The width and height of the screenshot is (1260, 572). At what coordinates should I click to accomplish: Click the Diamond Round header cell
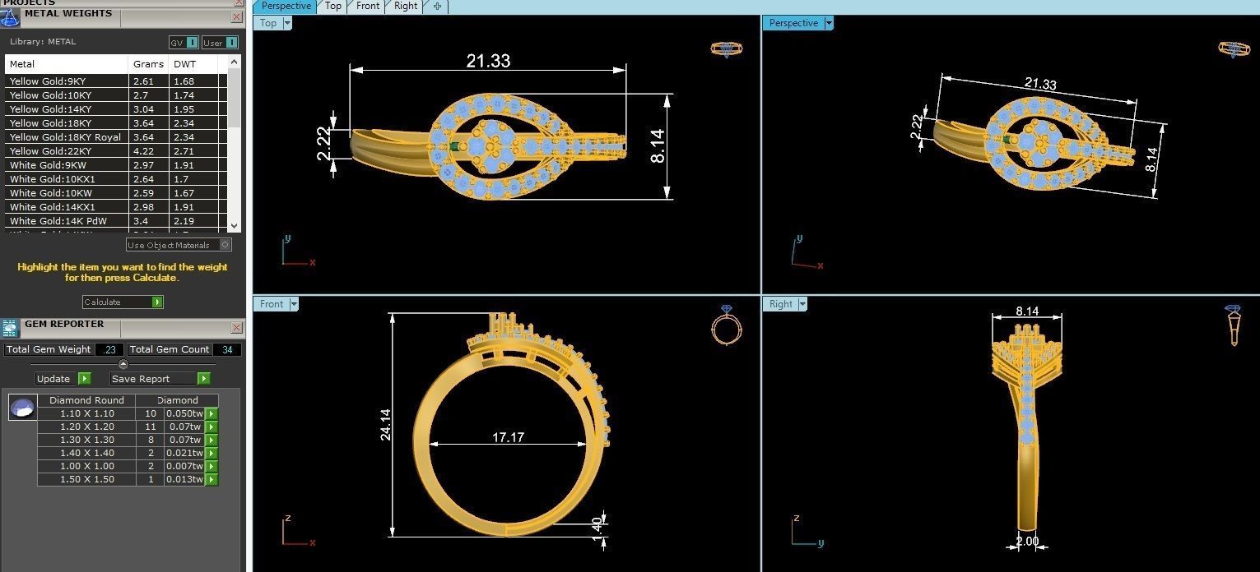tap(87, 400)
